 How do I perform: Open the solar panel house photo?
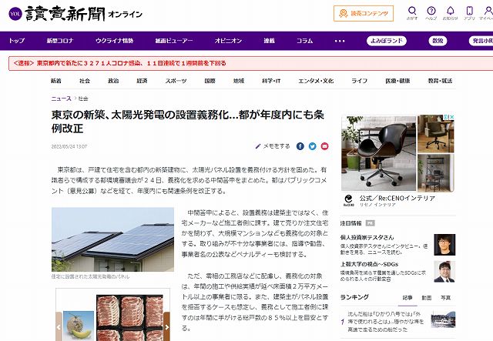(x=112, y=239)
